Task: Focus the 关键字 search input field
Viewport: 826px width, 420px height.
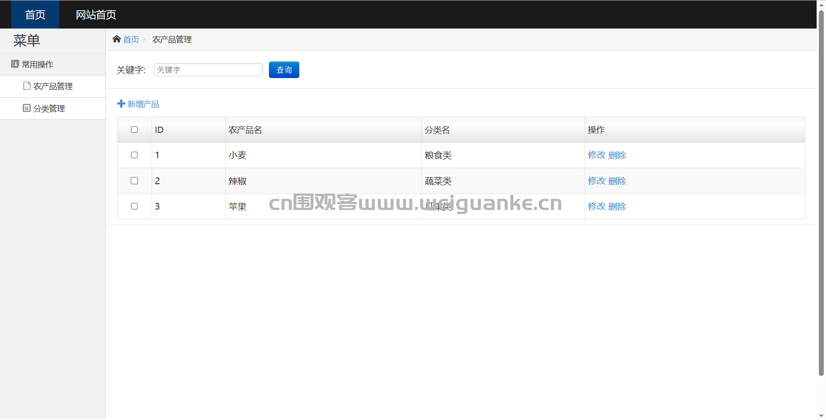Action: point(208,70)
